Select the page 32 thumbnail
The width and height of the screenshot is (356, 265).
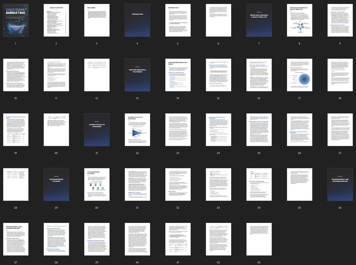(178, 184)
